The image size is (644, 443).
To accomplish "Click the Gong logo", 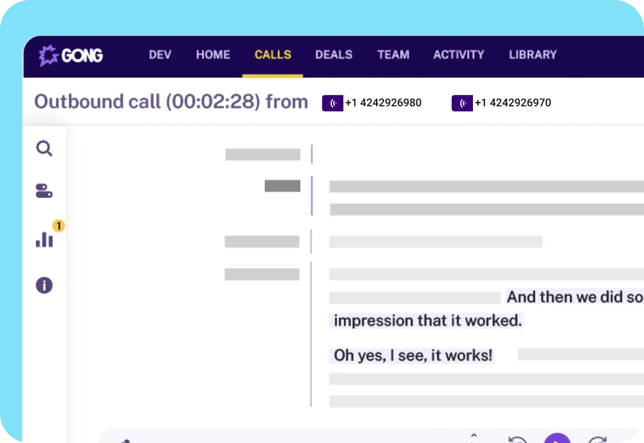I will 71,55.
